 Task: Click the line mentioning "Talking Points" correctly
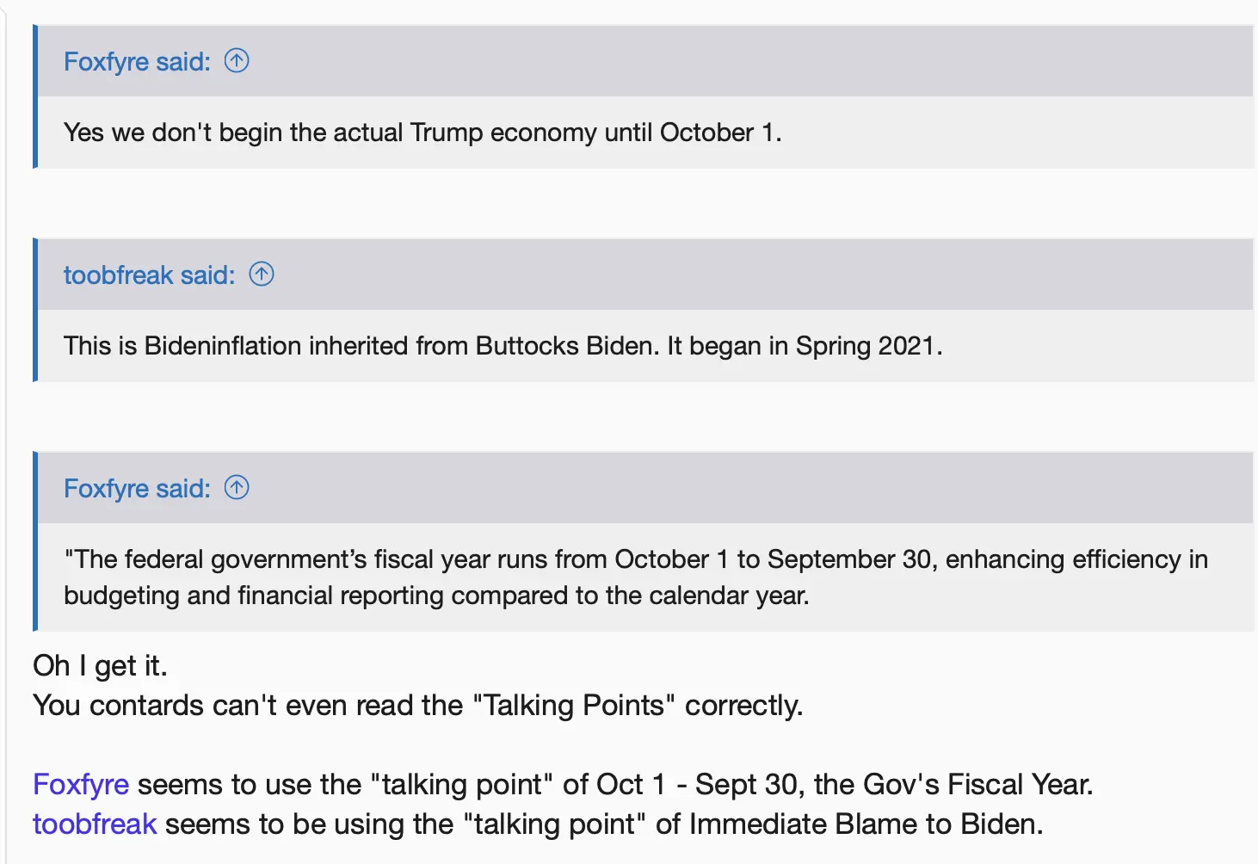tap(417, 705)
